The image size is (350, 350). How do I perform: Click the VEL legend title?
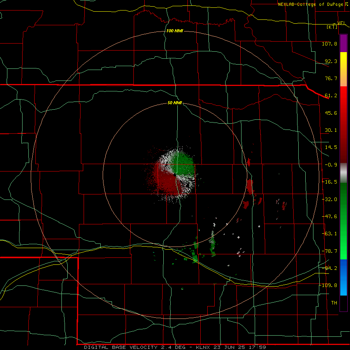(341, 23)
